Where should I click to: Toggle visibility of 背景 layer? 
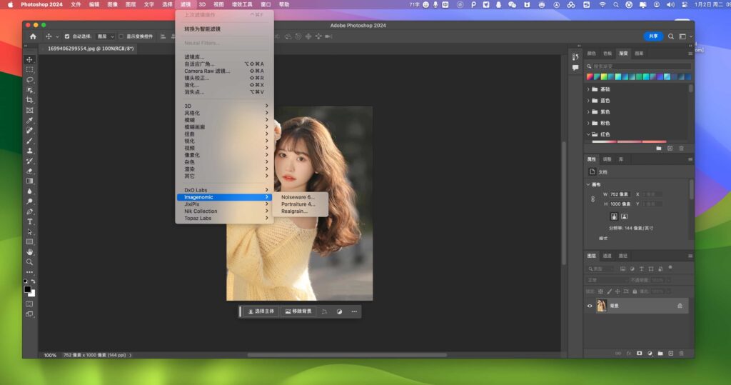(589, 306)
